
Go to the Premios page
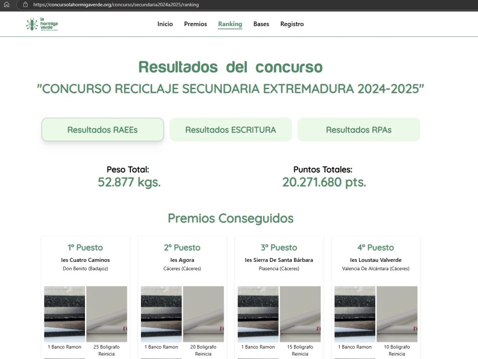pos(195,24)
